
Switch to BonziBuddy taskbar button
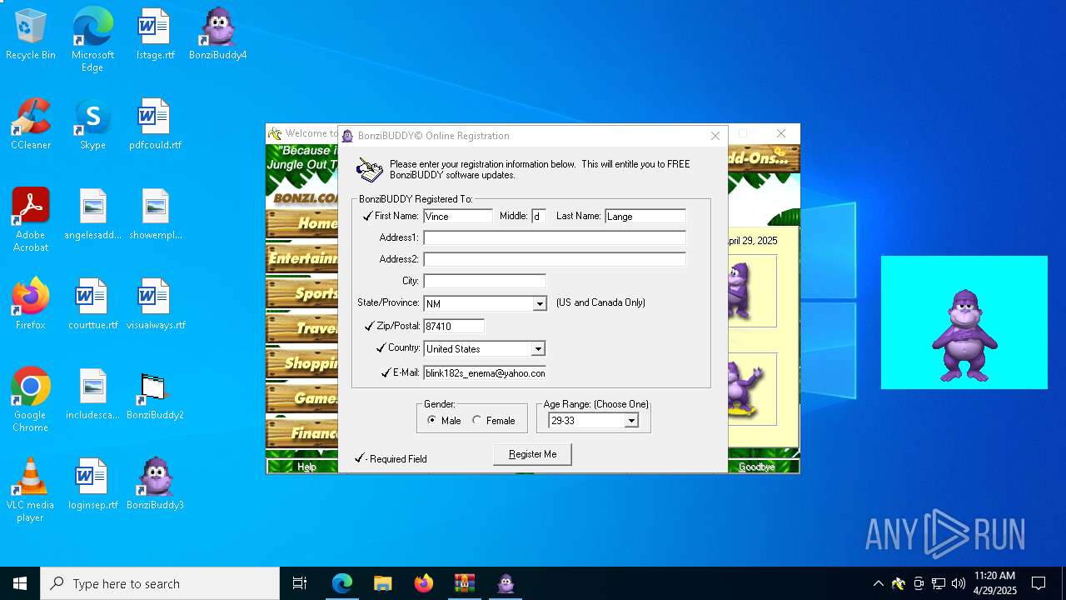coord(506,583)
